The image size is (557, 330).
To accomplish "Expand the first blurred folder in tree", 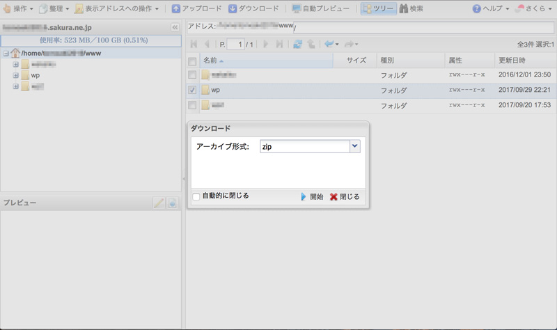I will point(15,65).
